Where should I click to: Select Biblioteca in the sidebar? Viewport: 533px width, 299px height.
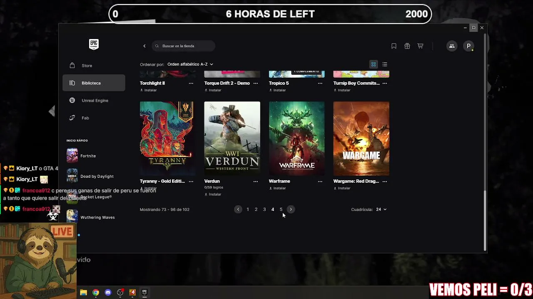pyautogui.click(x=94, y=83)
